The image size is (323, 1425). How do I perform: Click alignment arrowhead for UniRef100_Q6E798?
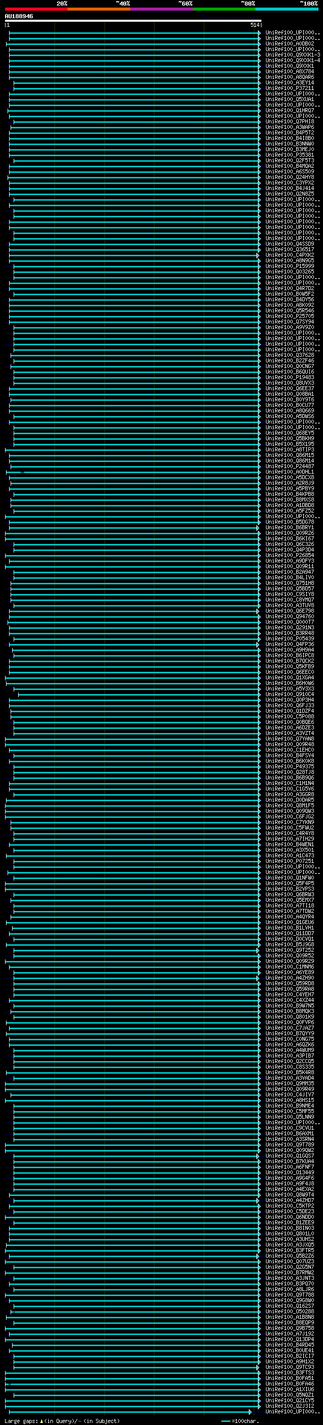point(258,611)
